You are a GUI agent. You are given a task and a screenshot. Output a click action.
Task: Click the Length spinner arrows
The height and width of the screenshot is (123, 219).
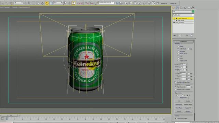[186, 64]
